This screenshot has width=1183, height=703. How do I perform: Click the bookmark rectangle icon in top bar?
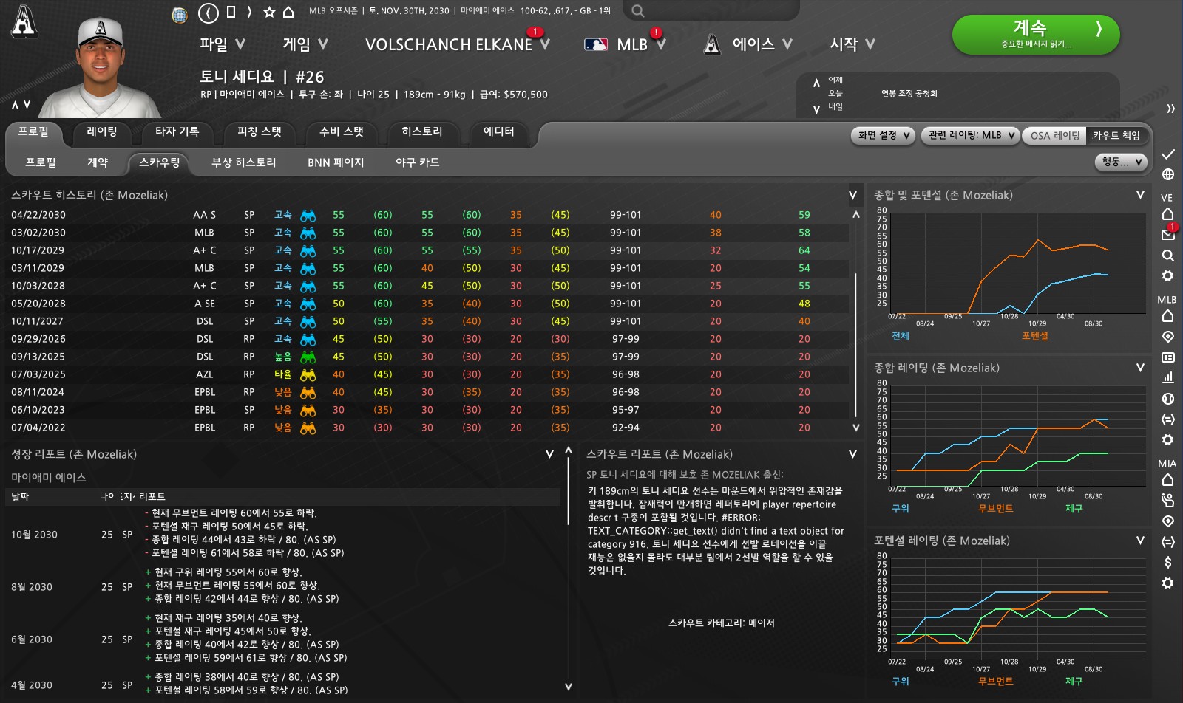pyautogui.click(x=231, y=12)
